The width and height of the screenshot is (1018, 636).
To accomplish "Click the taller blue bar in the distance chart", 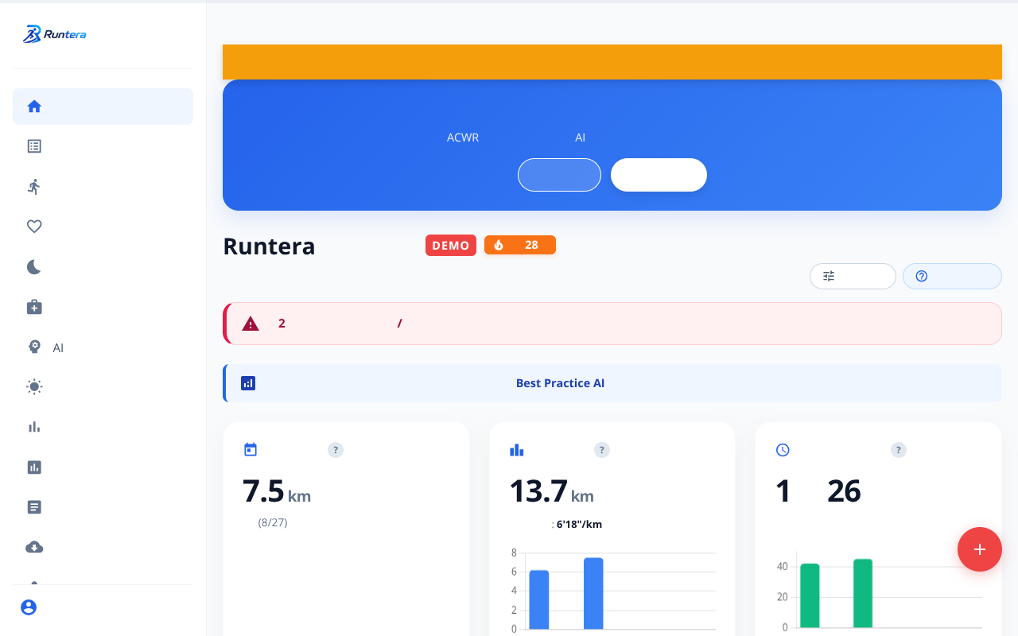I will coord(593,593).
